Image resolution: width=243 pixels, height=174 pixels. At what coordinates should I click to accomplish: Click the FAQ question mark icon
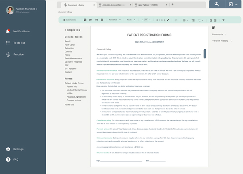(8, 159)
